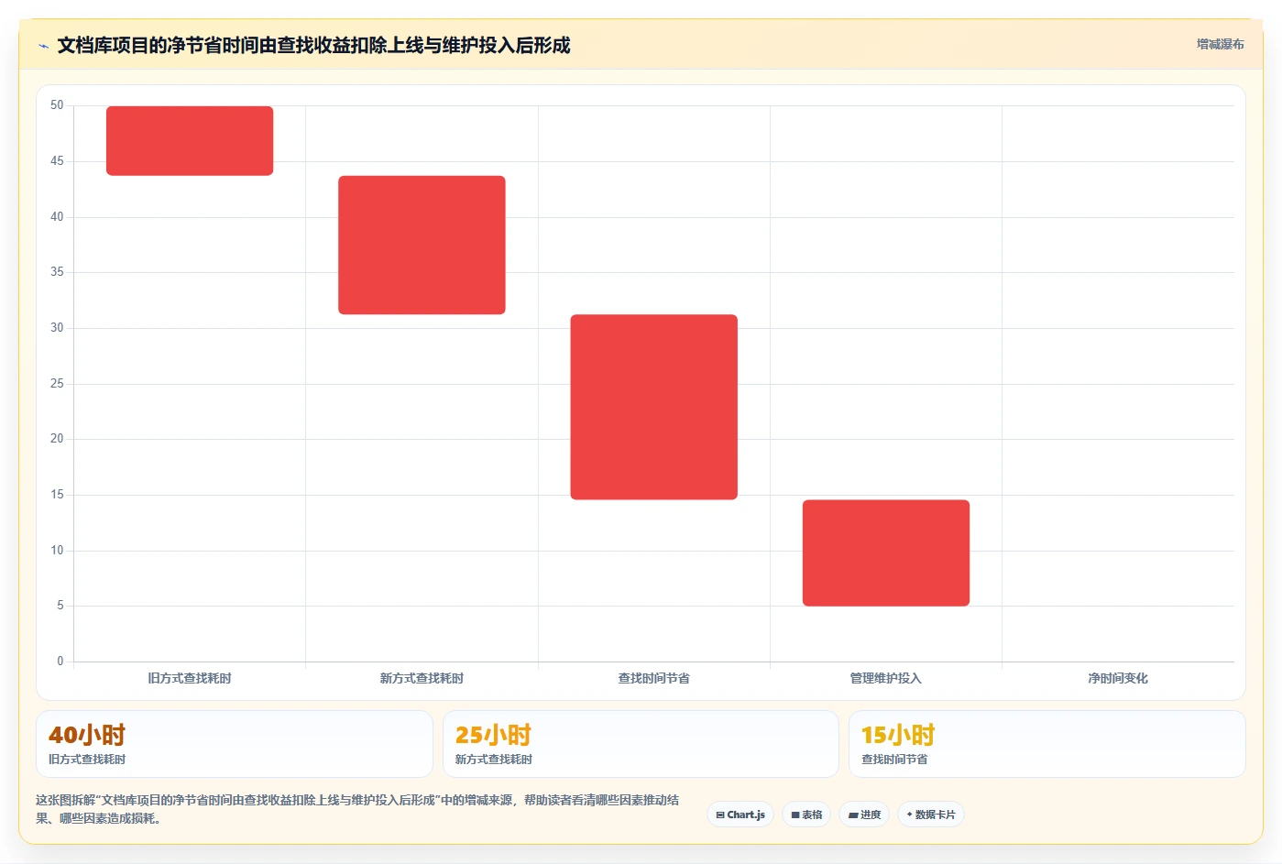
Task: Click the Chart.js tag chip
Action: pyautogui.click(x=740, y=815)
